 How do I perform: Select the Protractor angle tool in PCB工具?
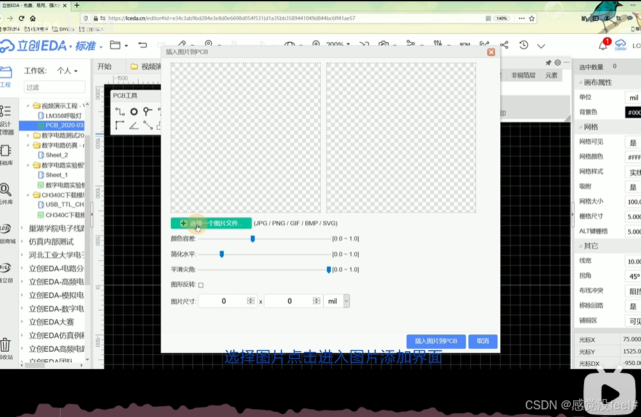pyautogui.click(x=134, y=125)
